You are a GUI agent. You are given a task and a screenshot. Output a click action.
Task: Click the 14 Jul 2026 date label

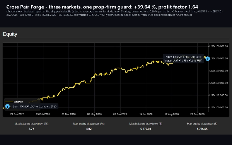point(146,114)
